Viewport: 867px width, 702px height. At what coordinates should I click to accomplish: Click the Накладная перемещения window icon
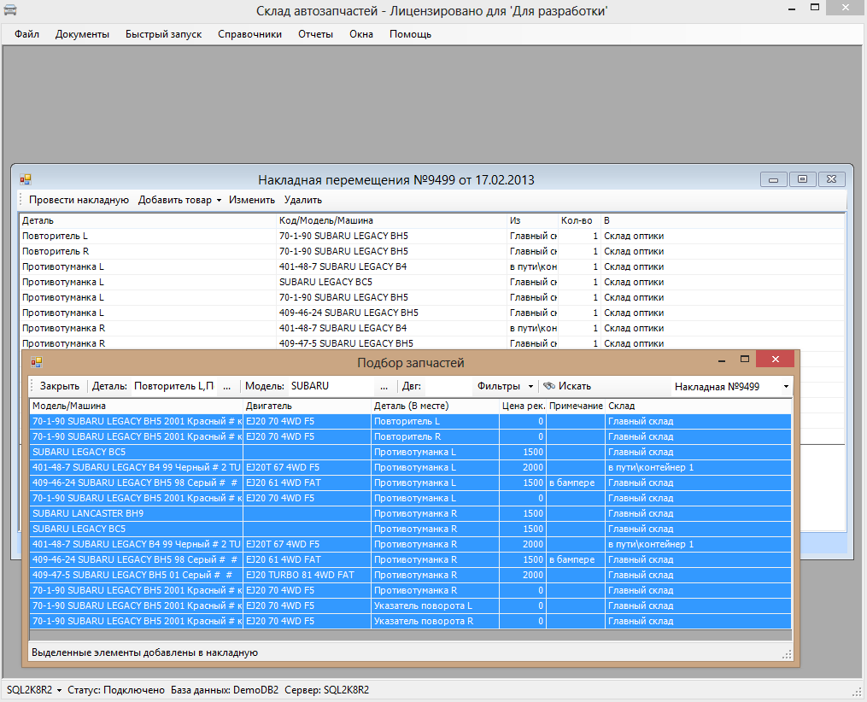26,179
